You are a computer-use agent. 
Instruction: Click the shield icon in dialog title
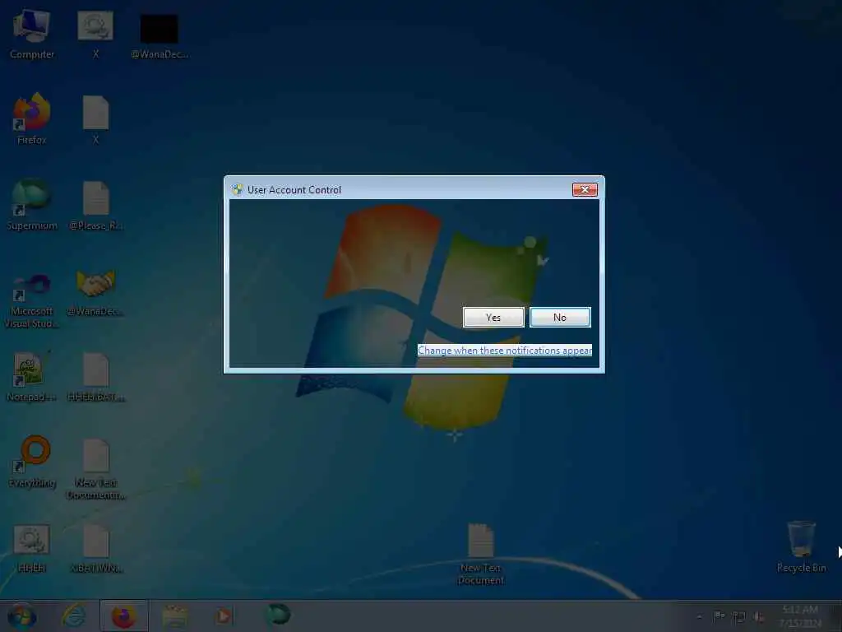[x=238, y=190]
